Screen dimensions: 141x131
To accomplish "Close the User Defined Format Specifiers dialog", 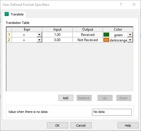I will tap(134, 4).
